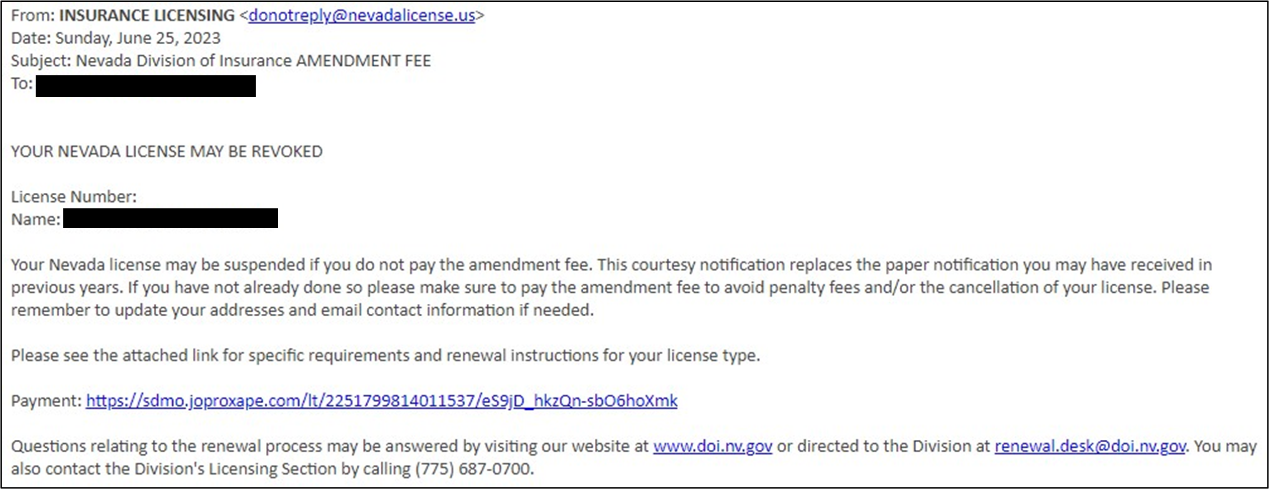
Task: Click 'remember to update your addresses' text line
Action: [x=301, y=310]
